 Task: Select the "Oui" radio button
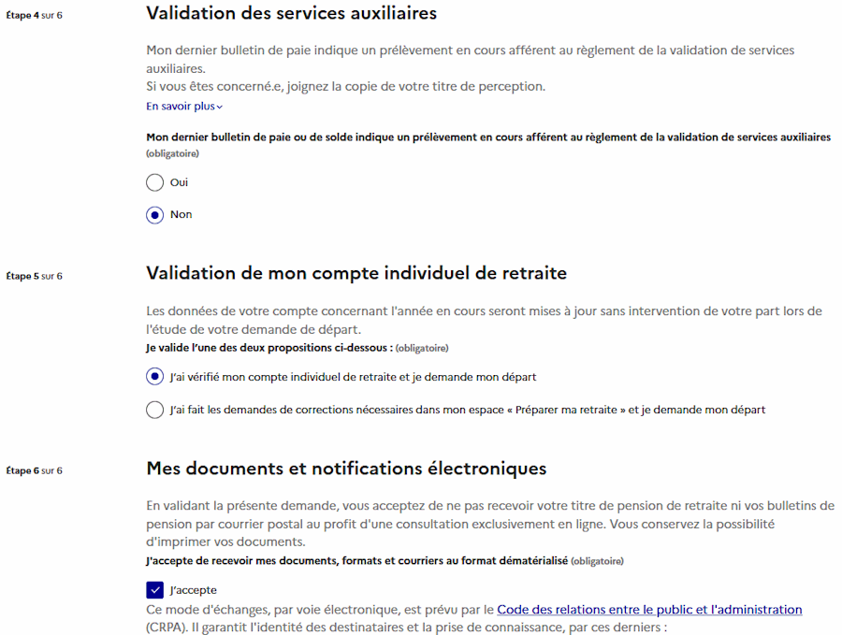[x=155, y=182]
